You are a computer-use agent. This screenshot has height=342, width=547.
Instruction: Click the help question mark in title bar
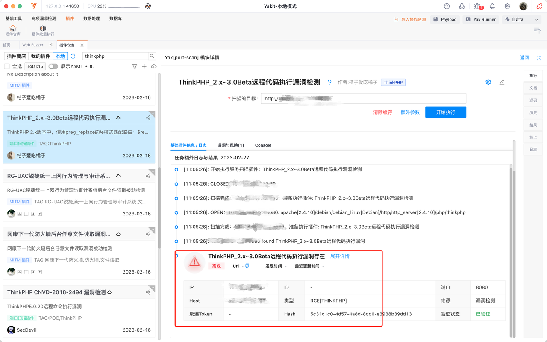447,6
